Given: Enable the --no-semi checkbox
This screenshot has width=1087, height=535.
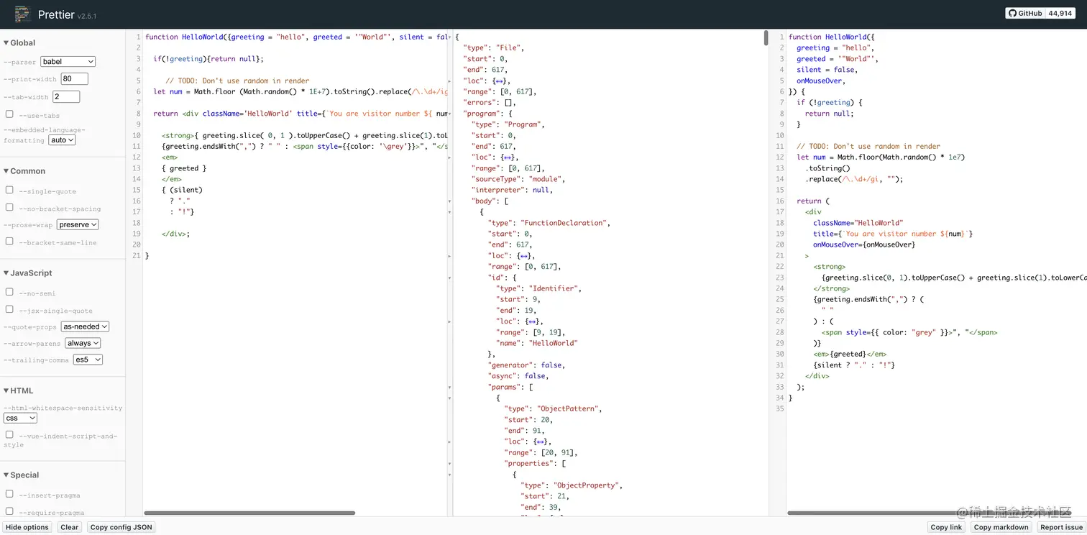Looking at the screenshot, I should coord(9,292).
